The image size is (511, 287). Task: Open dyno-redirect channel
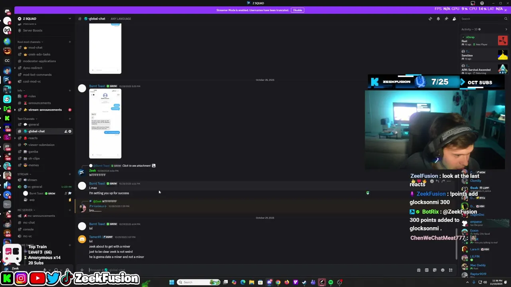click(44, 68)
